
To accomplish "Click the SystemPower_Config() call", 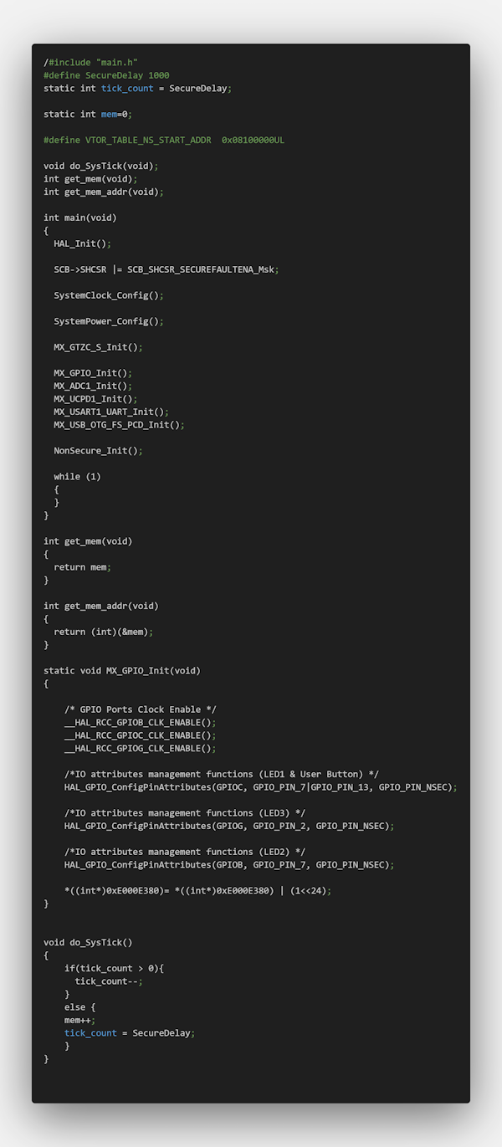I will coord(108,321).
